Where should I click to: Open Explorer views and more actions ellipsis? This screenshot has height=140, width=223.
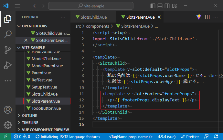coord(63,17)
